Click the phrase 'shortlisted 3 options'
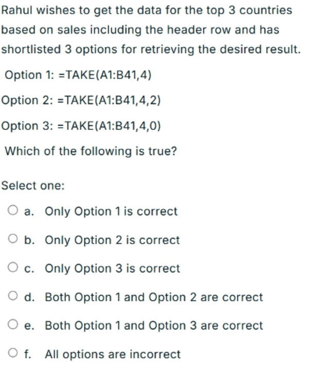 pos(59,49)
